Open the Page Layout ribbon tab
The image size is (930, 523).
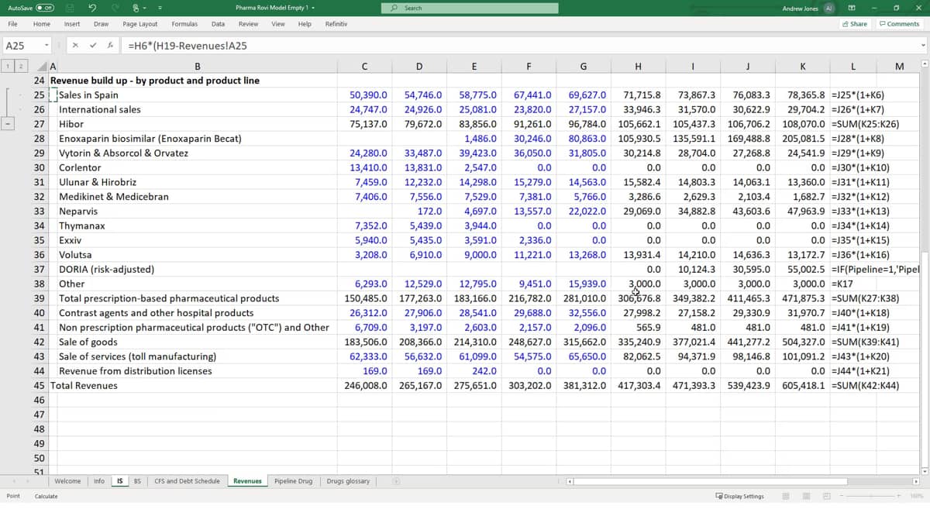[140, 24]
